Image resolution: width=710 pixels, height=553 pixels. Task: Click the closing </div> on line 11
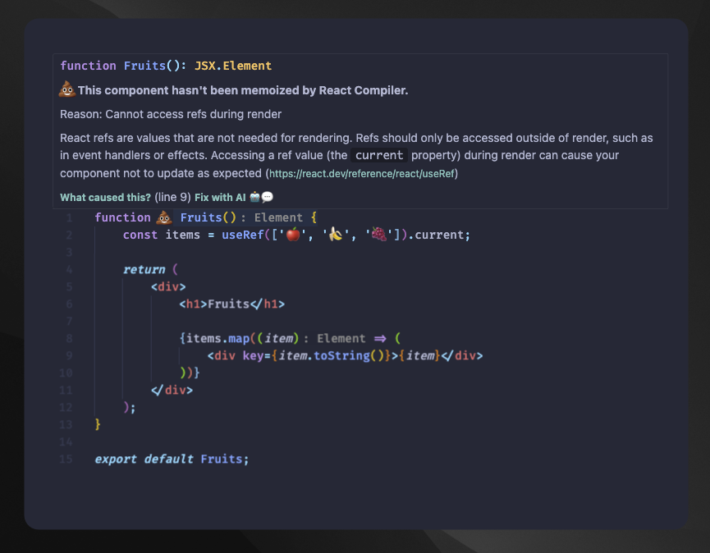[x=172, y=390]
